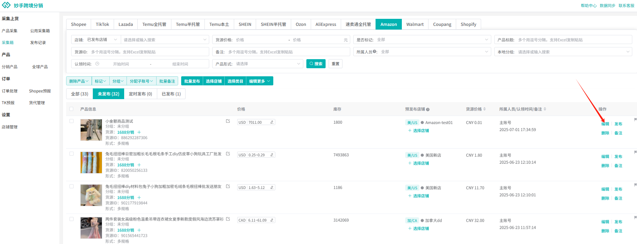
Task: Click plus icon beside 1688分销 for ID 901565441723
Action: click(139, 230)
